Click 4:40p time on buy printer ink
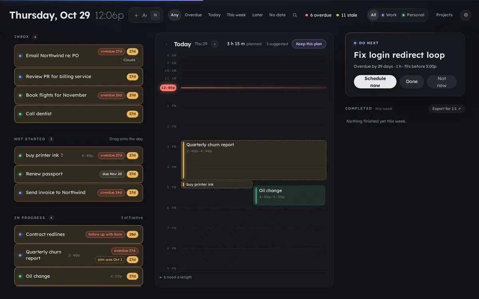The image size is (479, 299). tap(87, 156)
